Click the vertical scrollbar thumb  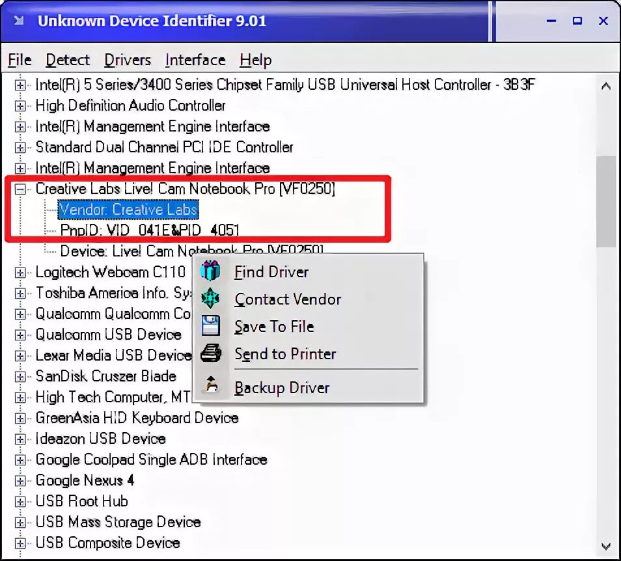point(606,202)
